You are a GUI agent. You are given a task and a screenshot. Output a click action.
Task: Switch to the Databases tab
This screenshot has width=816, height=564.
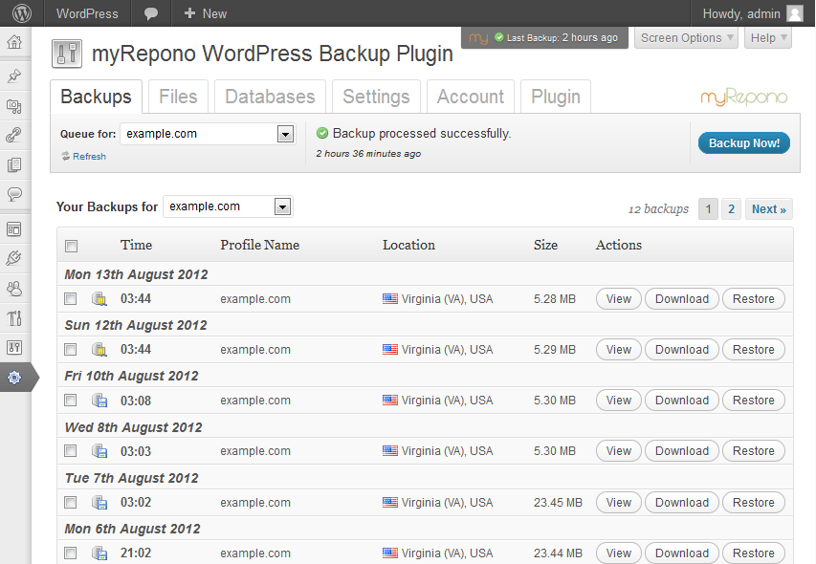tap(269, 96)
